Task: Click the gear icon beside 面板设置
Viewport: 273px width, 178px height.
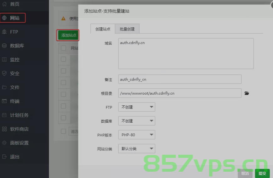Action: click(4, 143)
